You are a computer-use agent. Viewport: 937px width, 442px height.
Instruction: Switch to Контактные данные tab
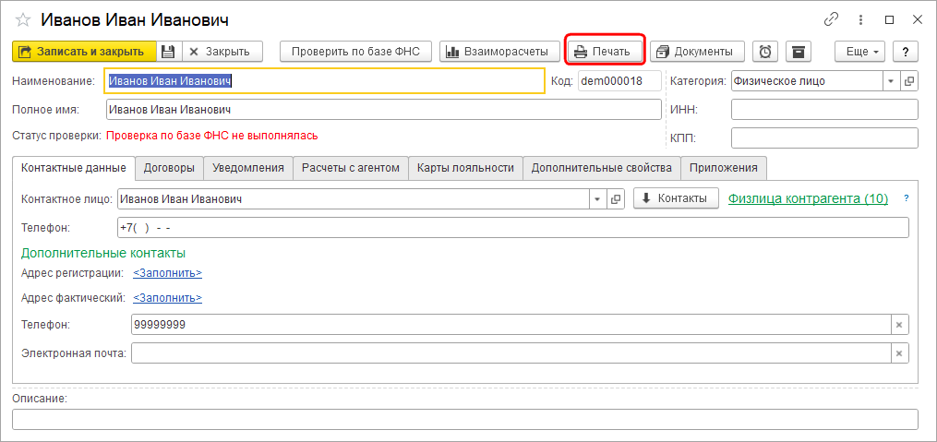pos(74,168)
